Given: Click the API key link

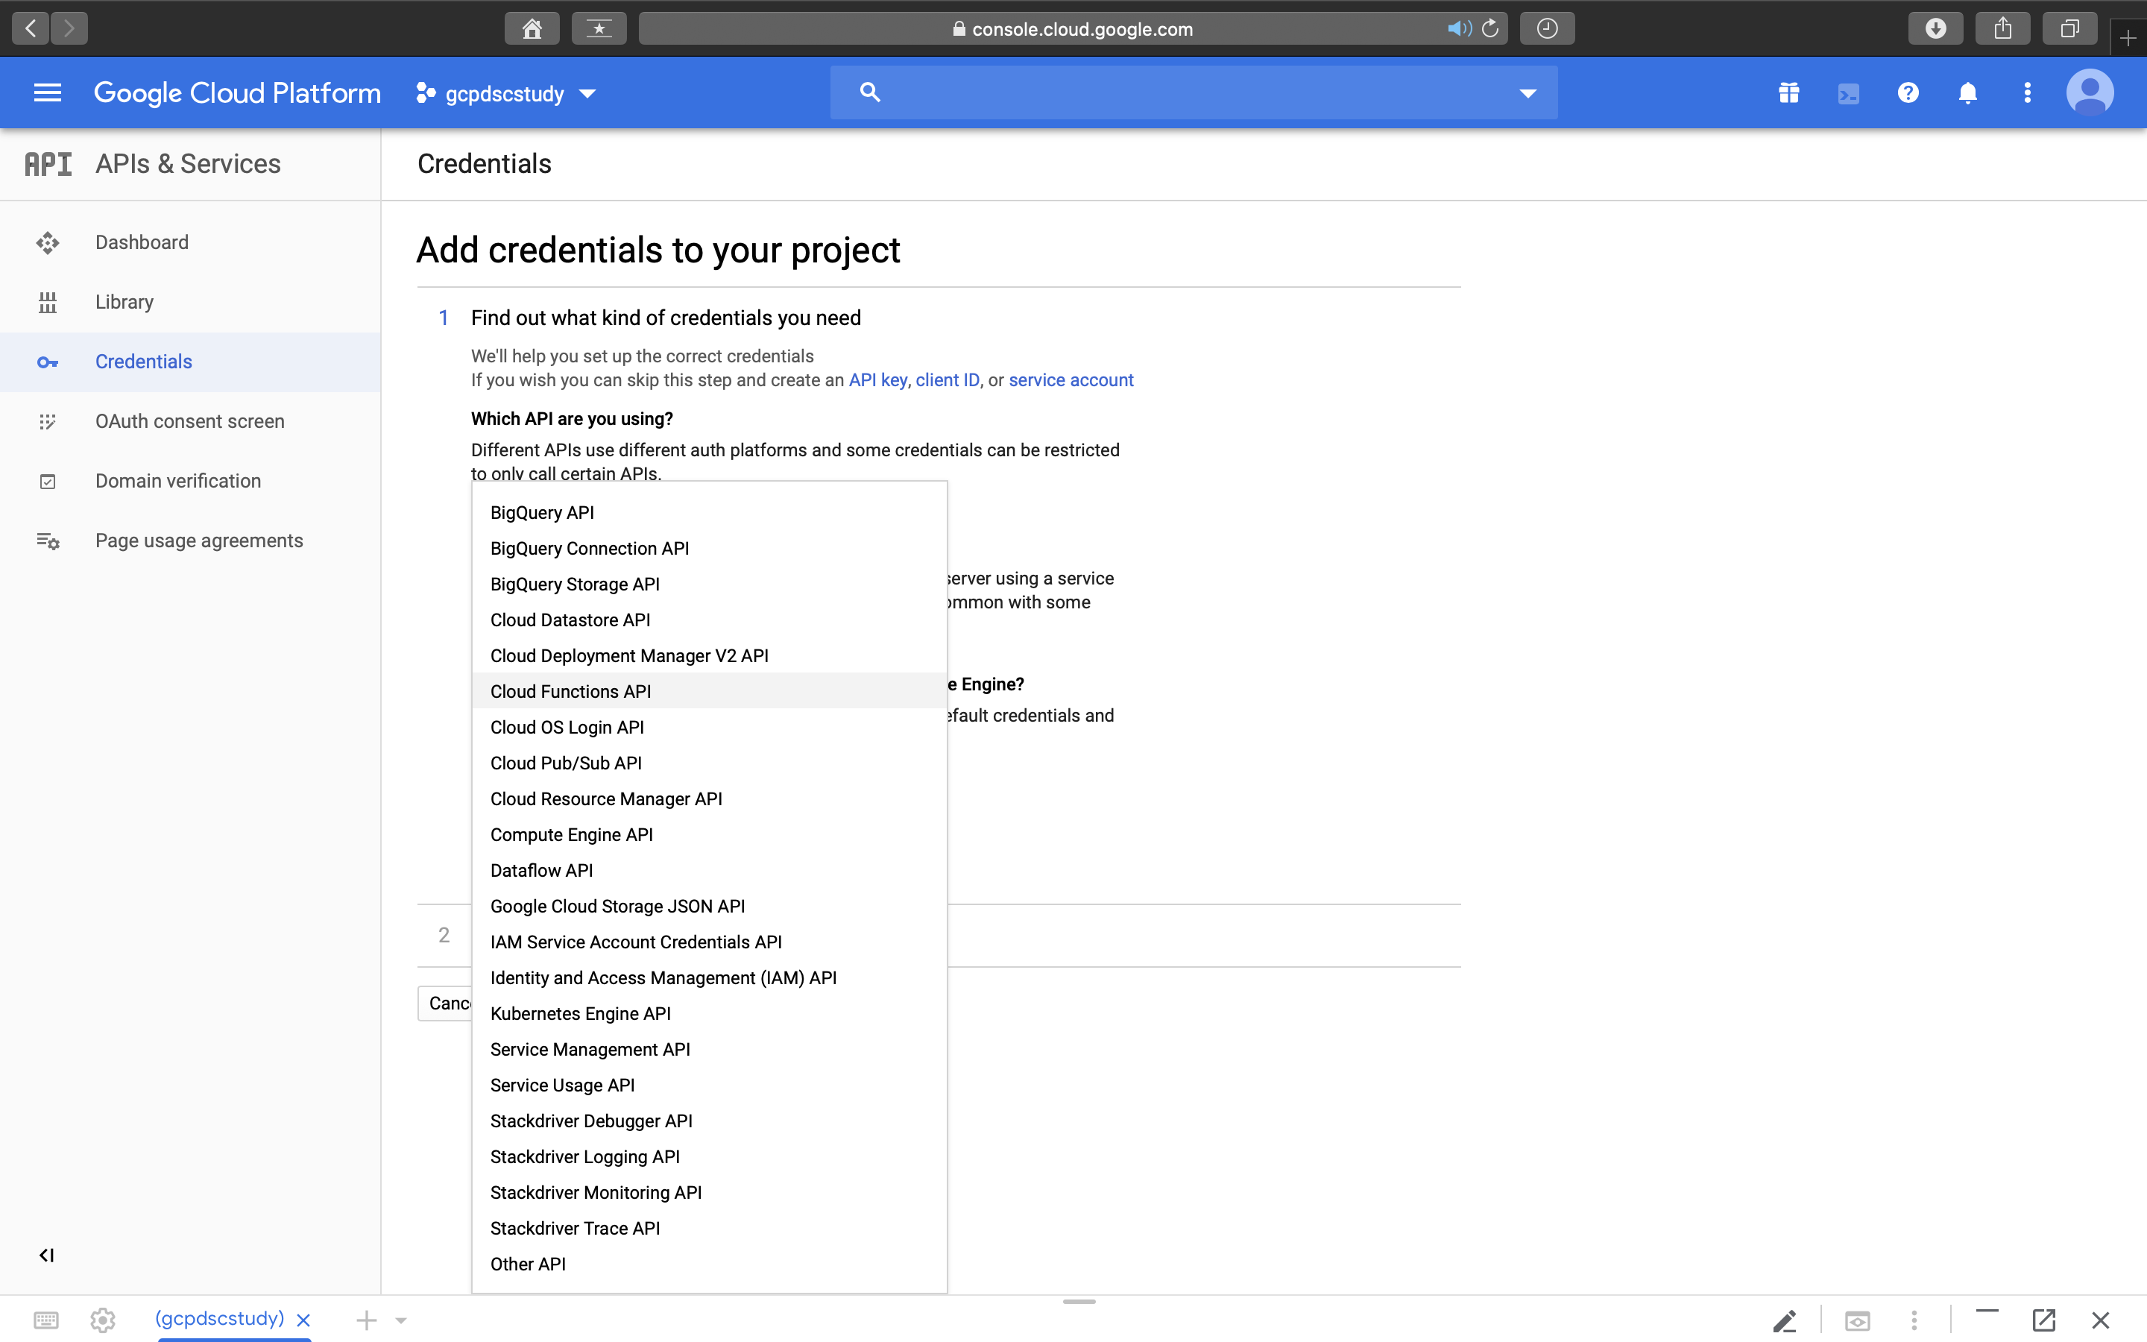Looking at the screenshot, I should click(x=877, y=380).
